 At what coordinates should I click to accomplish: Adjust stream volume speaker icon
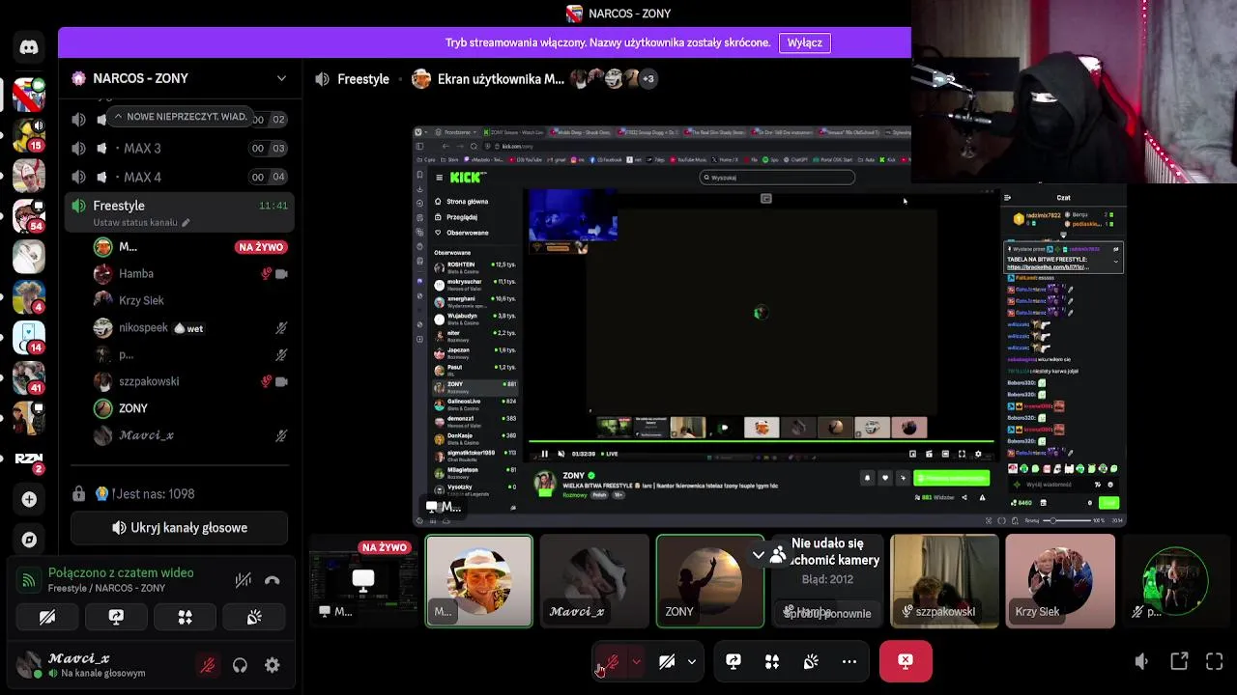point(1141,661)
